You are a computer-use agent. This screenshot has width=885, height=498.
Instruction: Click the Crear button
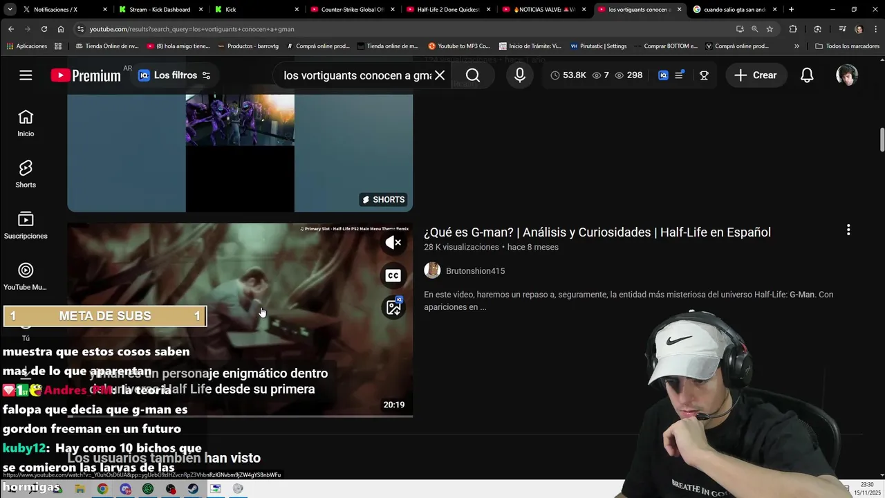click(x=756, y=75)
